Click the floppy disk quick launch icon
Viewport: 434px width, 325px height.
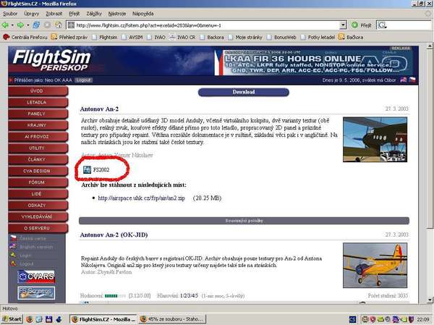click(x=49, y=319)
